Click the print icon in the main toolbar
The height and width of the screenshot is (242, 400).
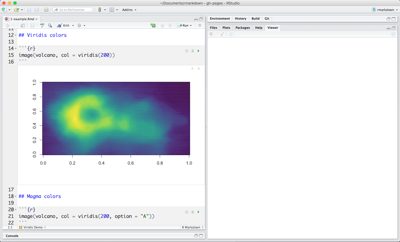pos(46,10)
